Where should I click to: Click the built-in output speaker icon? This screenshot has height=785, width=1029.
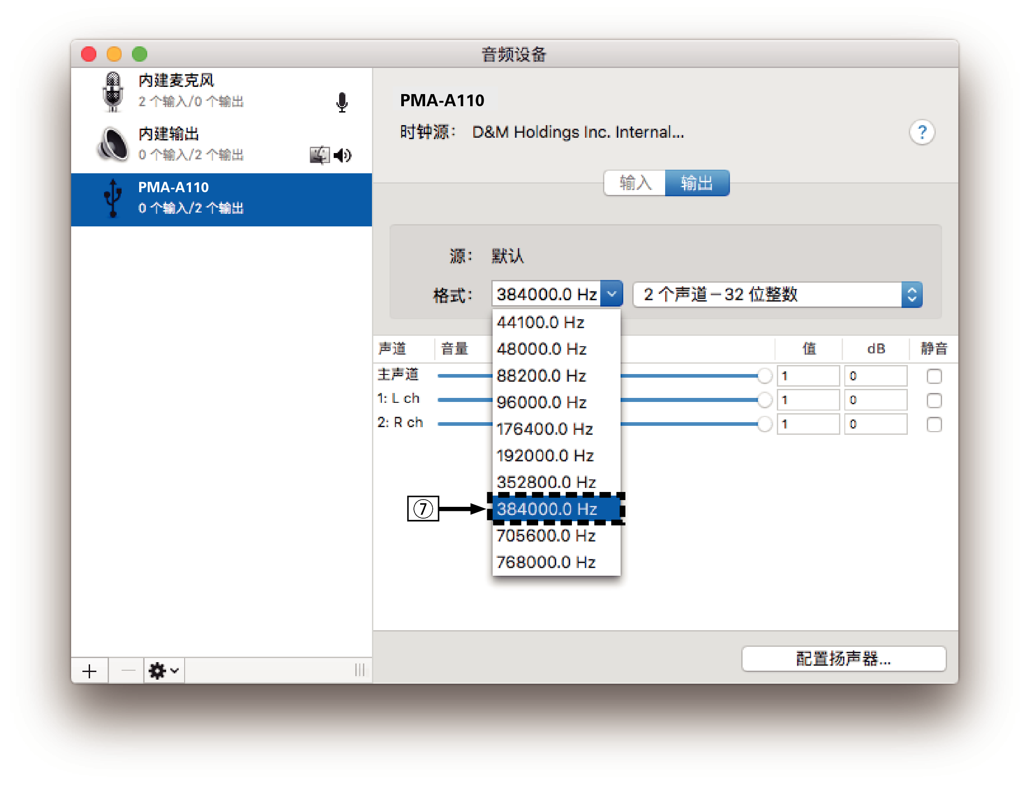coord(112,144)
